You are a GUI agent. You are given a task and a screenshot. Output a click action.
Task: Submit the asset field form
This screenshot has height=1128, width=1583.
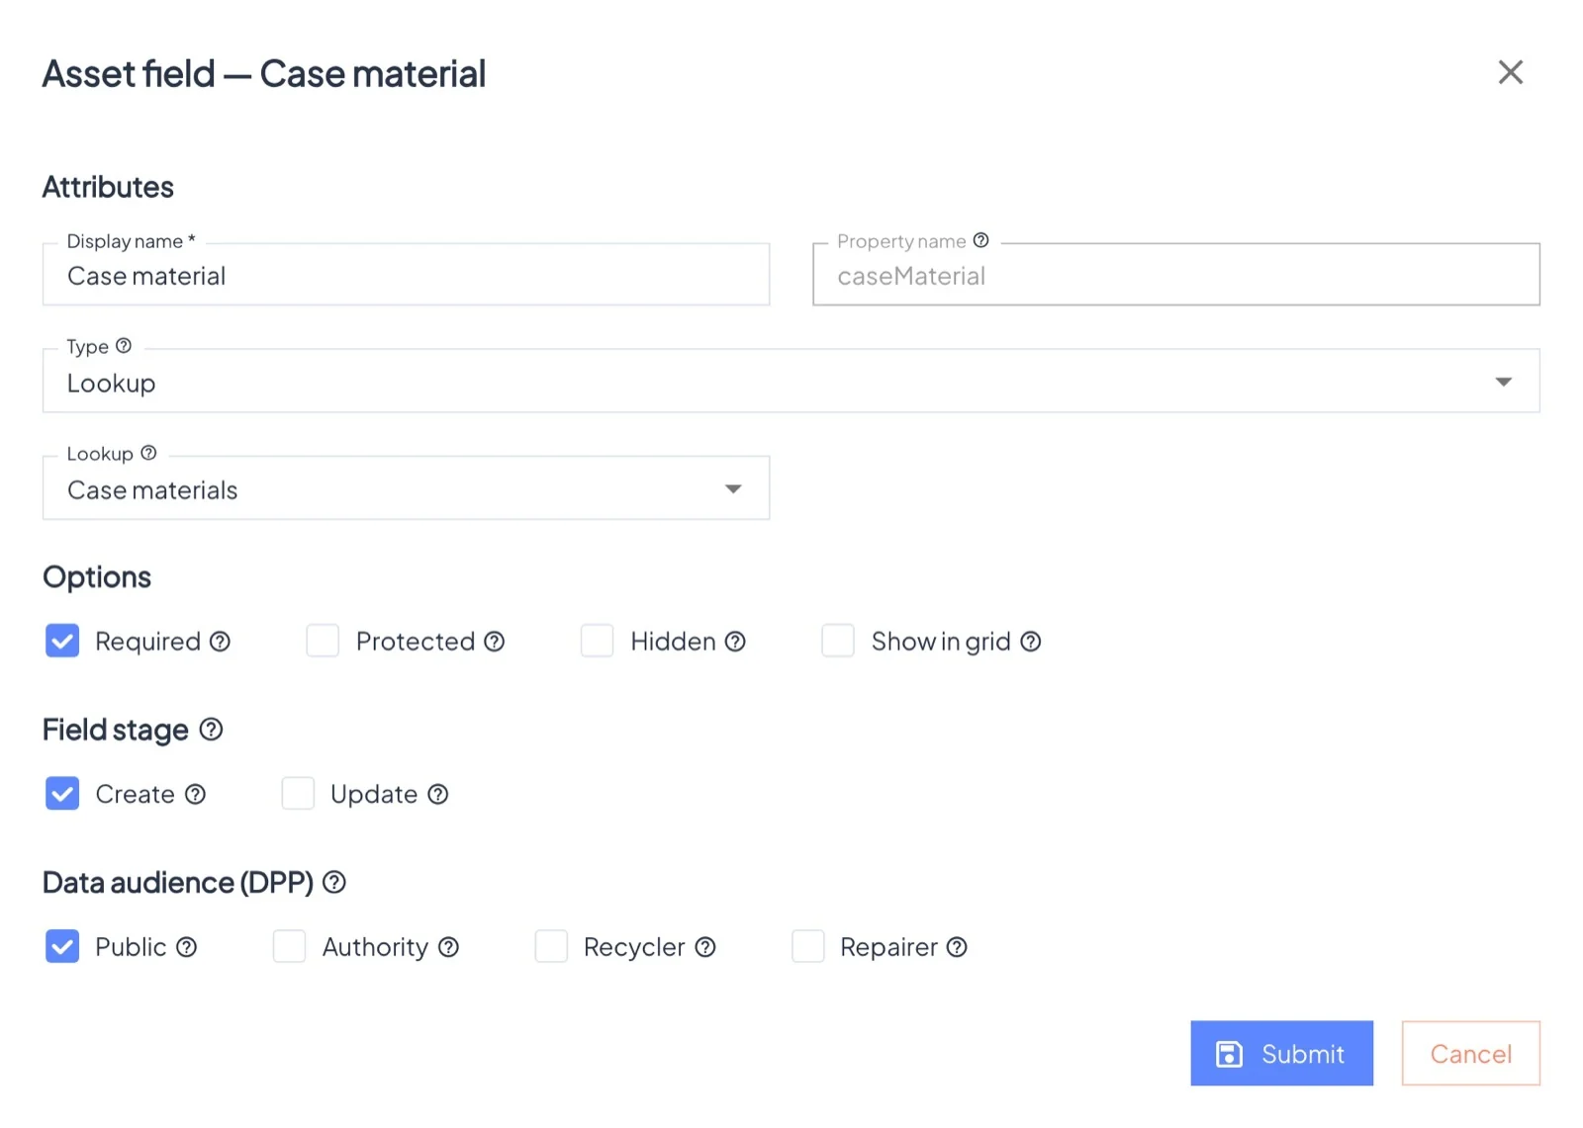pyautogui.click(x=1281, y=1053)
